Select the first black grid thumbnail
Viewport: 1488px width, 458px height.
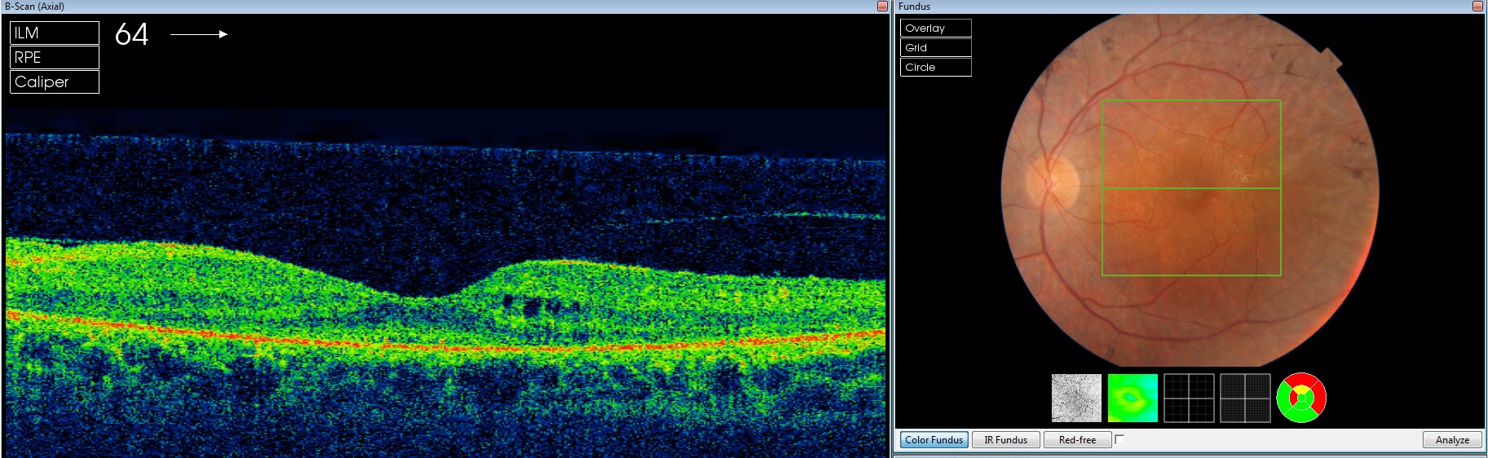(x=1189, y=399)
